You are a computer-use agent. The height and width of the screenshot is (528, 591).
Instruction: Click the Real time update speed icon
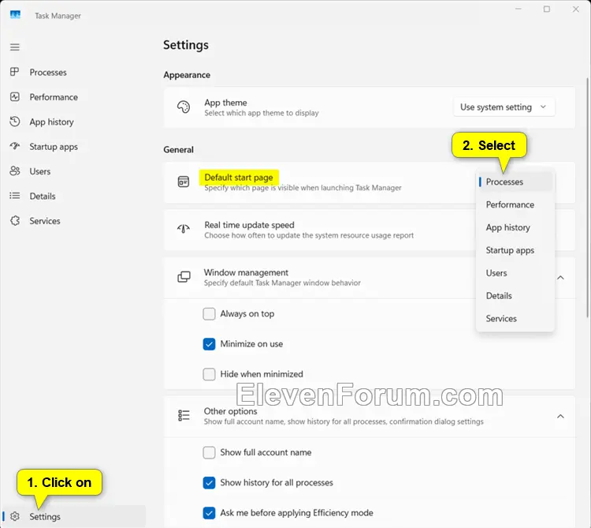pyautogui.click(x=184, y=229)
